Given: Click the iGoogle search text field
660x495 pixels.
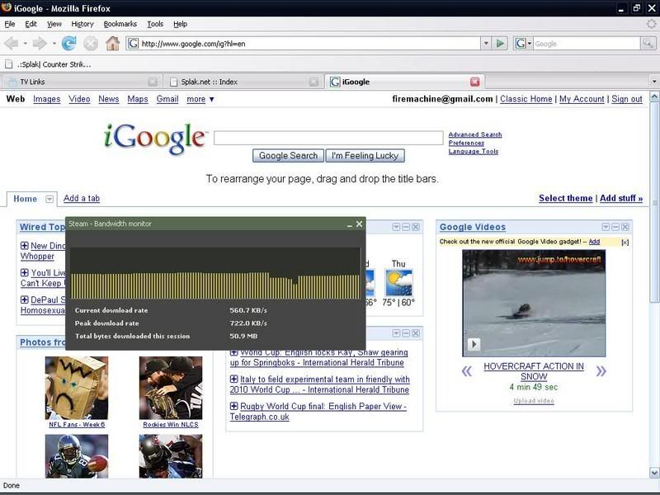Looking at the screenshot, I should point(327,138).
